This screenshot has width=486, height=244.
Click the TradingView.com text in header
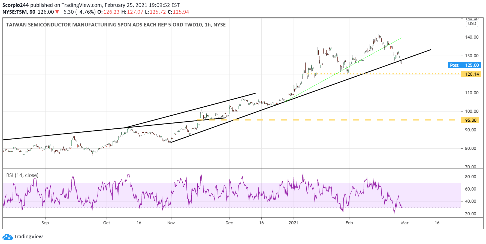coord(82,5)
